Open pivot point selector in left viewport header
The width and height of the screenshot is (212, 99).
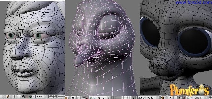[x=15, y=97]
